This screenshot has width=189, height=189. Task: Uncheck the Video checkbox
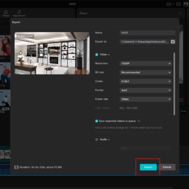(97, 55)
